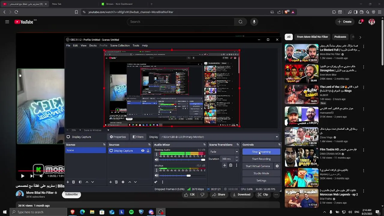Move source up arrow in Sources dock
The image size is (384, 216).
[x=130, y=182]
